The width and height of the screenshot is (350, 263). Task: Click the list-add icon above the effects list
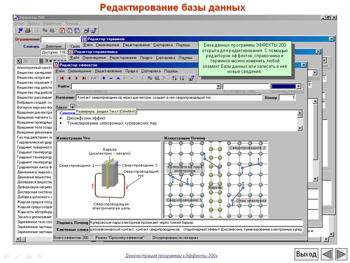[x=19, y=61]
